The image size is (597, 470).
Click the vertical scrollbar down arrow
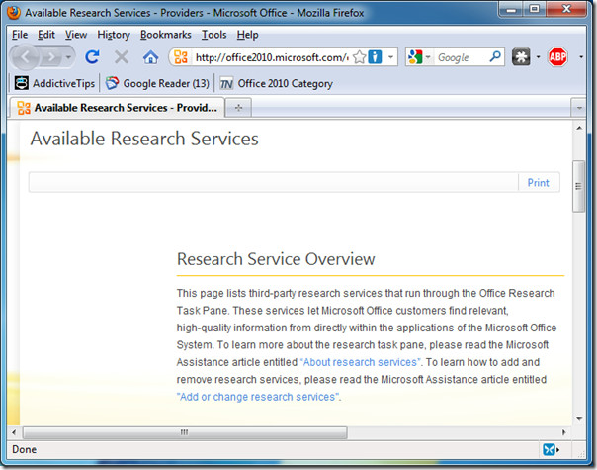point(579,419)
